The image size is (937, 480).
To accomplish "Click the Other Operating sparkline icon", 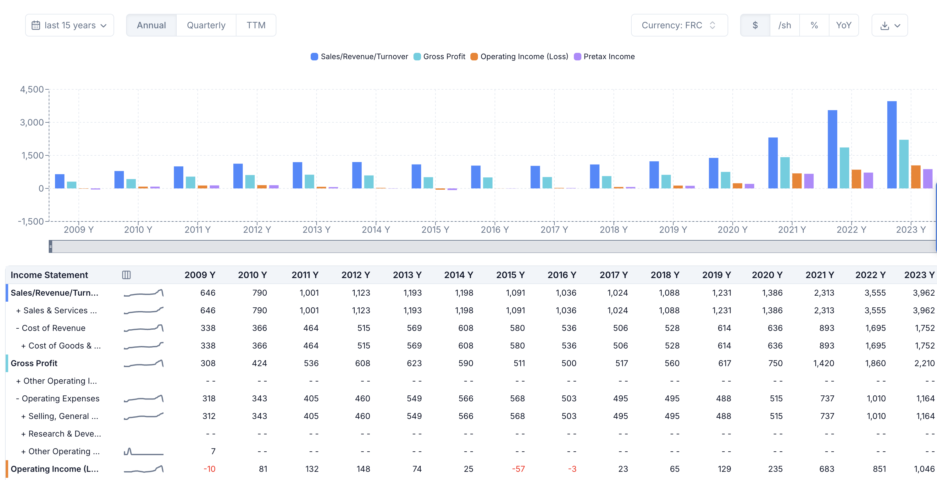I will (144, 452).
